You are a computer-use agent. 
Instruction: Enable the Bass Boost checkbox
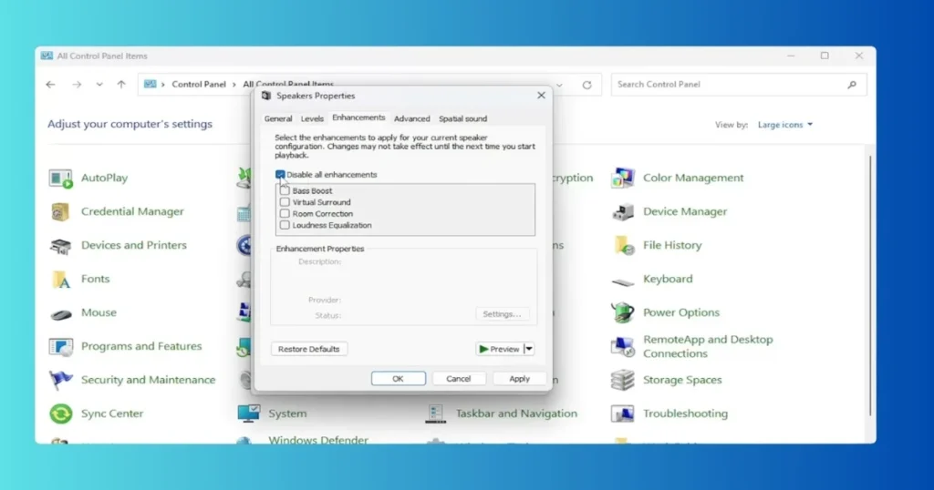point(285,191)
